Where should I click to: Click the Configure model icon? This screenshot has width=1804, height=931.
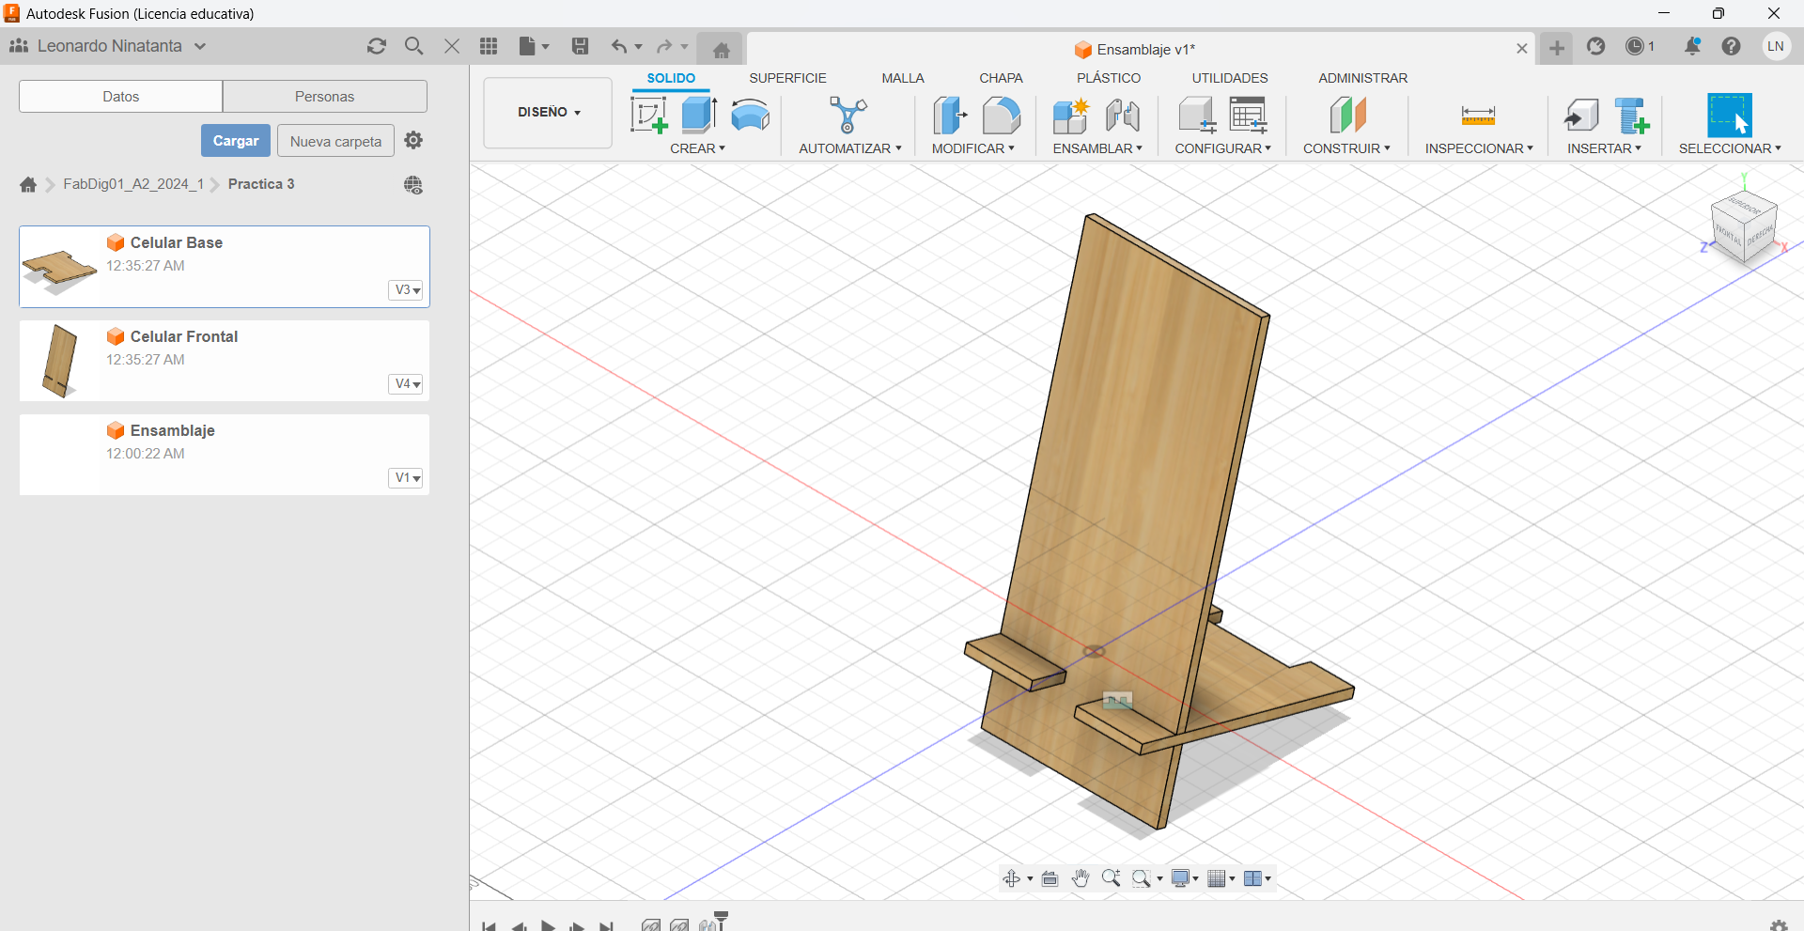[1197, 116]
